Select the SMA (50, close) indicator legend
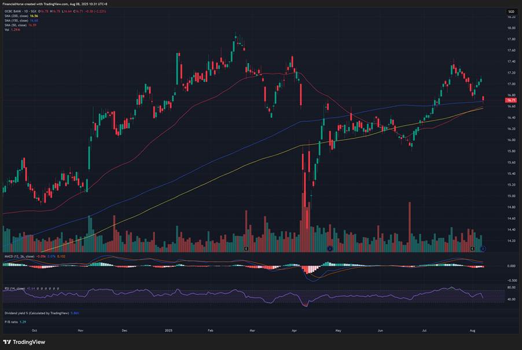The height and width of the screenshot is (350, 522). click(x=16, y=25)
